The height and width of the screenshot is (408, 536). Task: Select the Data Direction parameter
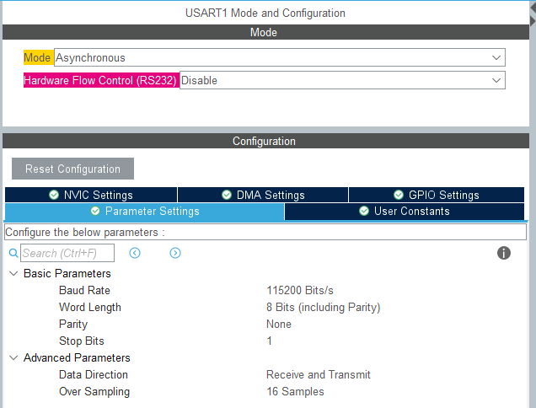[x=94, y=374]
